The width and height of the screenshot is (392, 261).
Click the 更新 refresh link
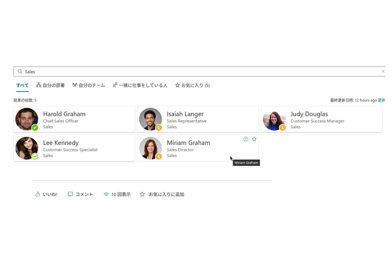click(x=382, y=100)
